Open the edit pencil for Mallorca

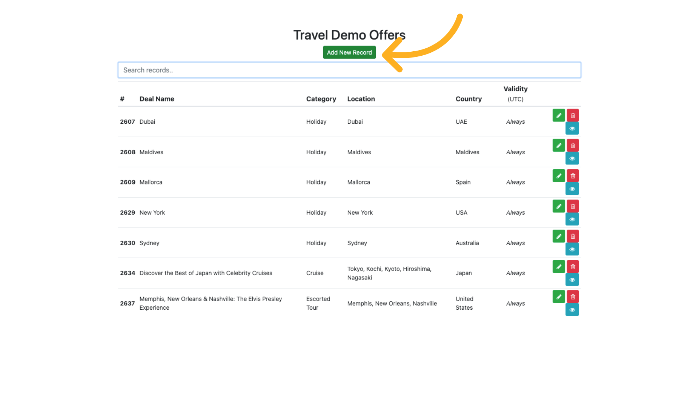558,176
